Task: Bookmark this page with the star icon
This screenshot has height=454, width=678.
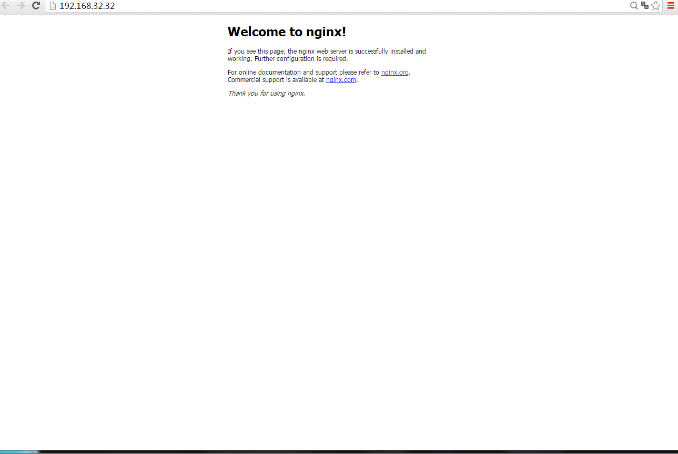Action: pyautogui.click(x=655, y=6)
